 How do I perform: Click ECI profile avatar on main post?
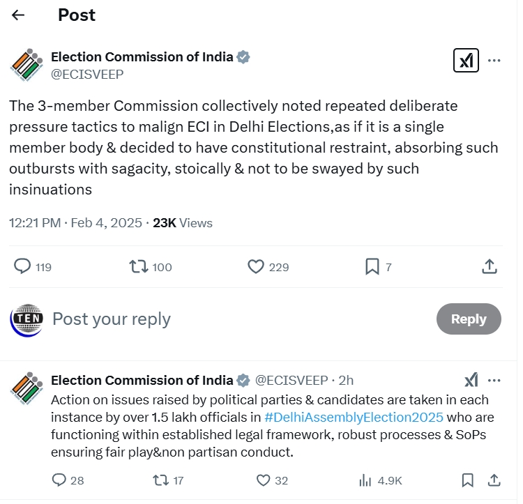click(x=26, y=66)
